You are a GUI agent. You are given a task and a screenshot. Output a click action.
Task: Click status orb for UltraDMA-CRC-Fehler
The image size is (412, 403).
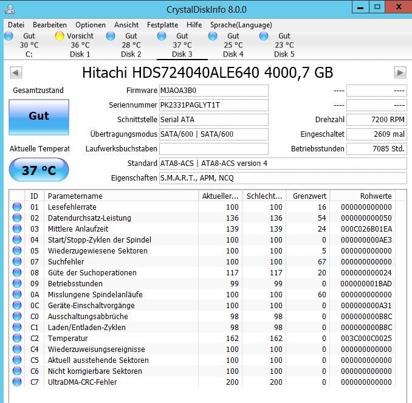17,382
